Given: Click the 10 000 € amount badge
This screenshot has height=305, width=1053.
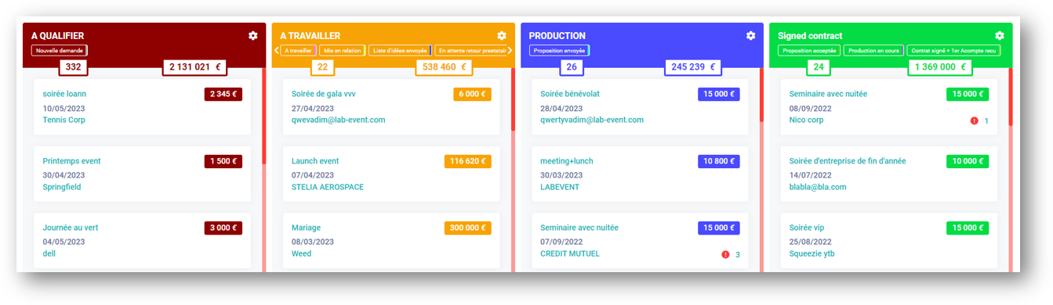Looking at the screenshot, I should [x=968, y=162].
